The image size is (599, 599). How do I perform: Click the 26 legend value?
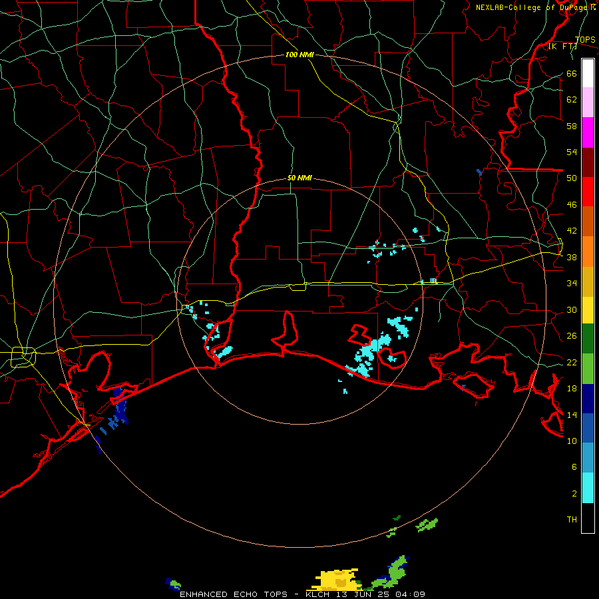click(x=572, y=336)
